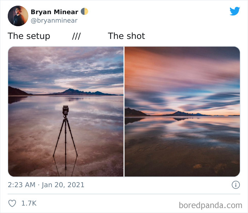Click the 1.7K likes count

(x=29, y=203)
